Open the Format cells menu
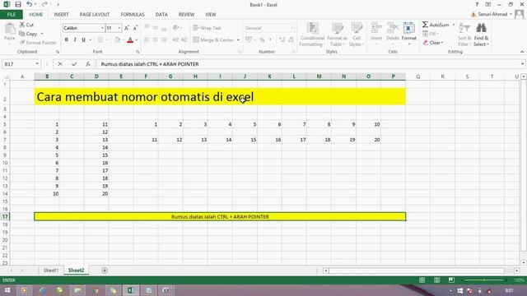527x296 pixels. (x=409, y=35)
